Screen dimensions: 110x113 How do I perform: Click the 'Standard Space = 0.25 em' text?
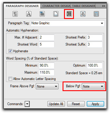pos(84,73)
